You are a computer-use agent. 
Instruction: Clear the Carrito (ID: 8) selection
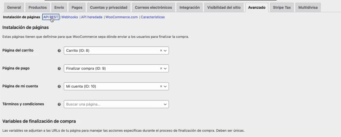tap(161, 51)
